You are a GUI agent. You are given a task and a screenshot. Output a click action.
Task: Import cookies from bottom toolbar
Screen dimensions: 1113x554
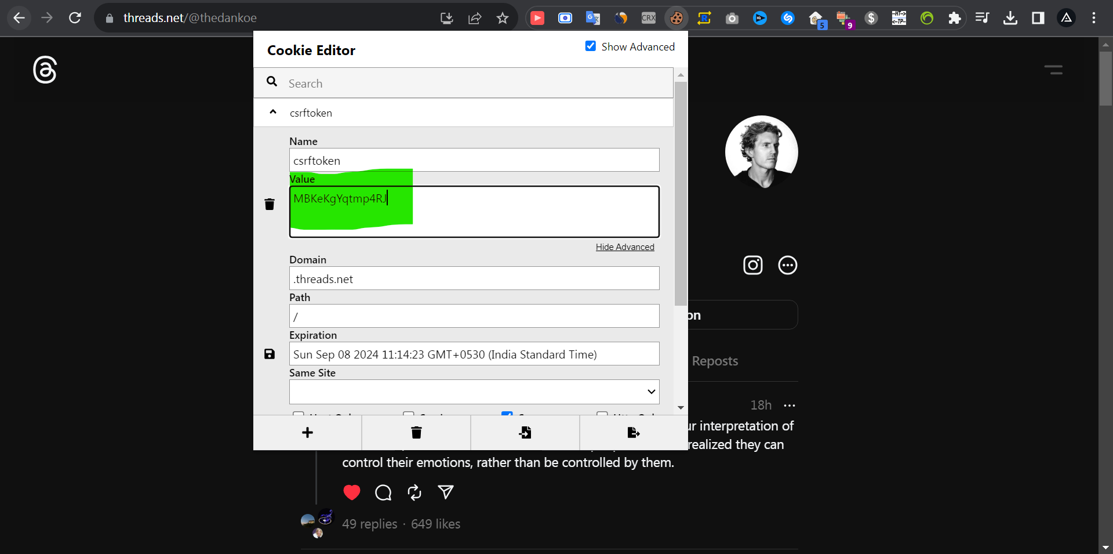525,433
